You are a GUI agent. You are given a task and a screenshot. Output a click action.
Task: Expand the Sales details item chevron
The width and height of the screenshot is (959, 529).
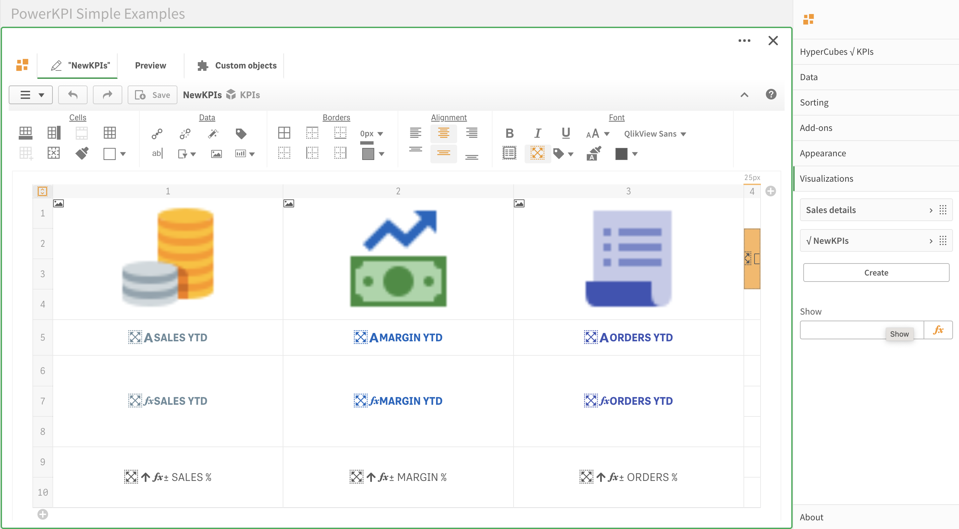pos(931,210)
